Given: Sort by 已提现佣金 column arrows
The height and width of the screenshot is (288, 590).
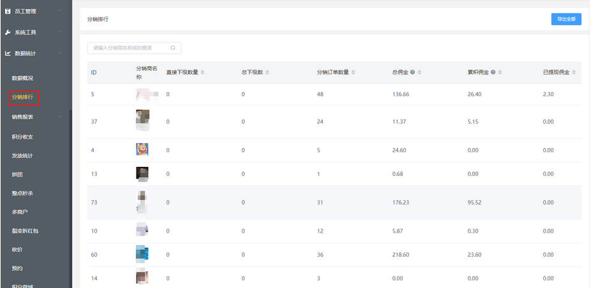Looking at the screenshot, I should [x=575, y=72].
